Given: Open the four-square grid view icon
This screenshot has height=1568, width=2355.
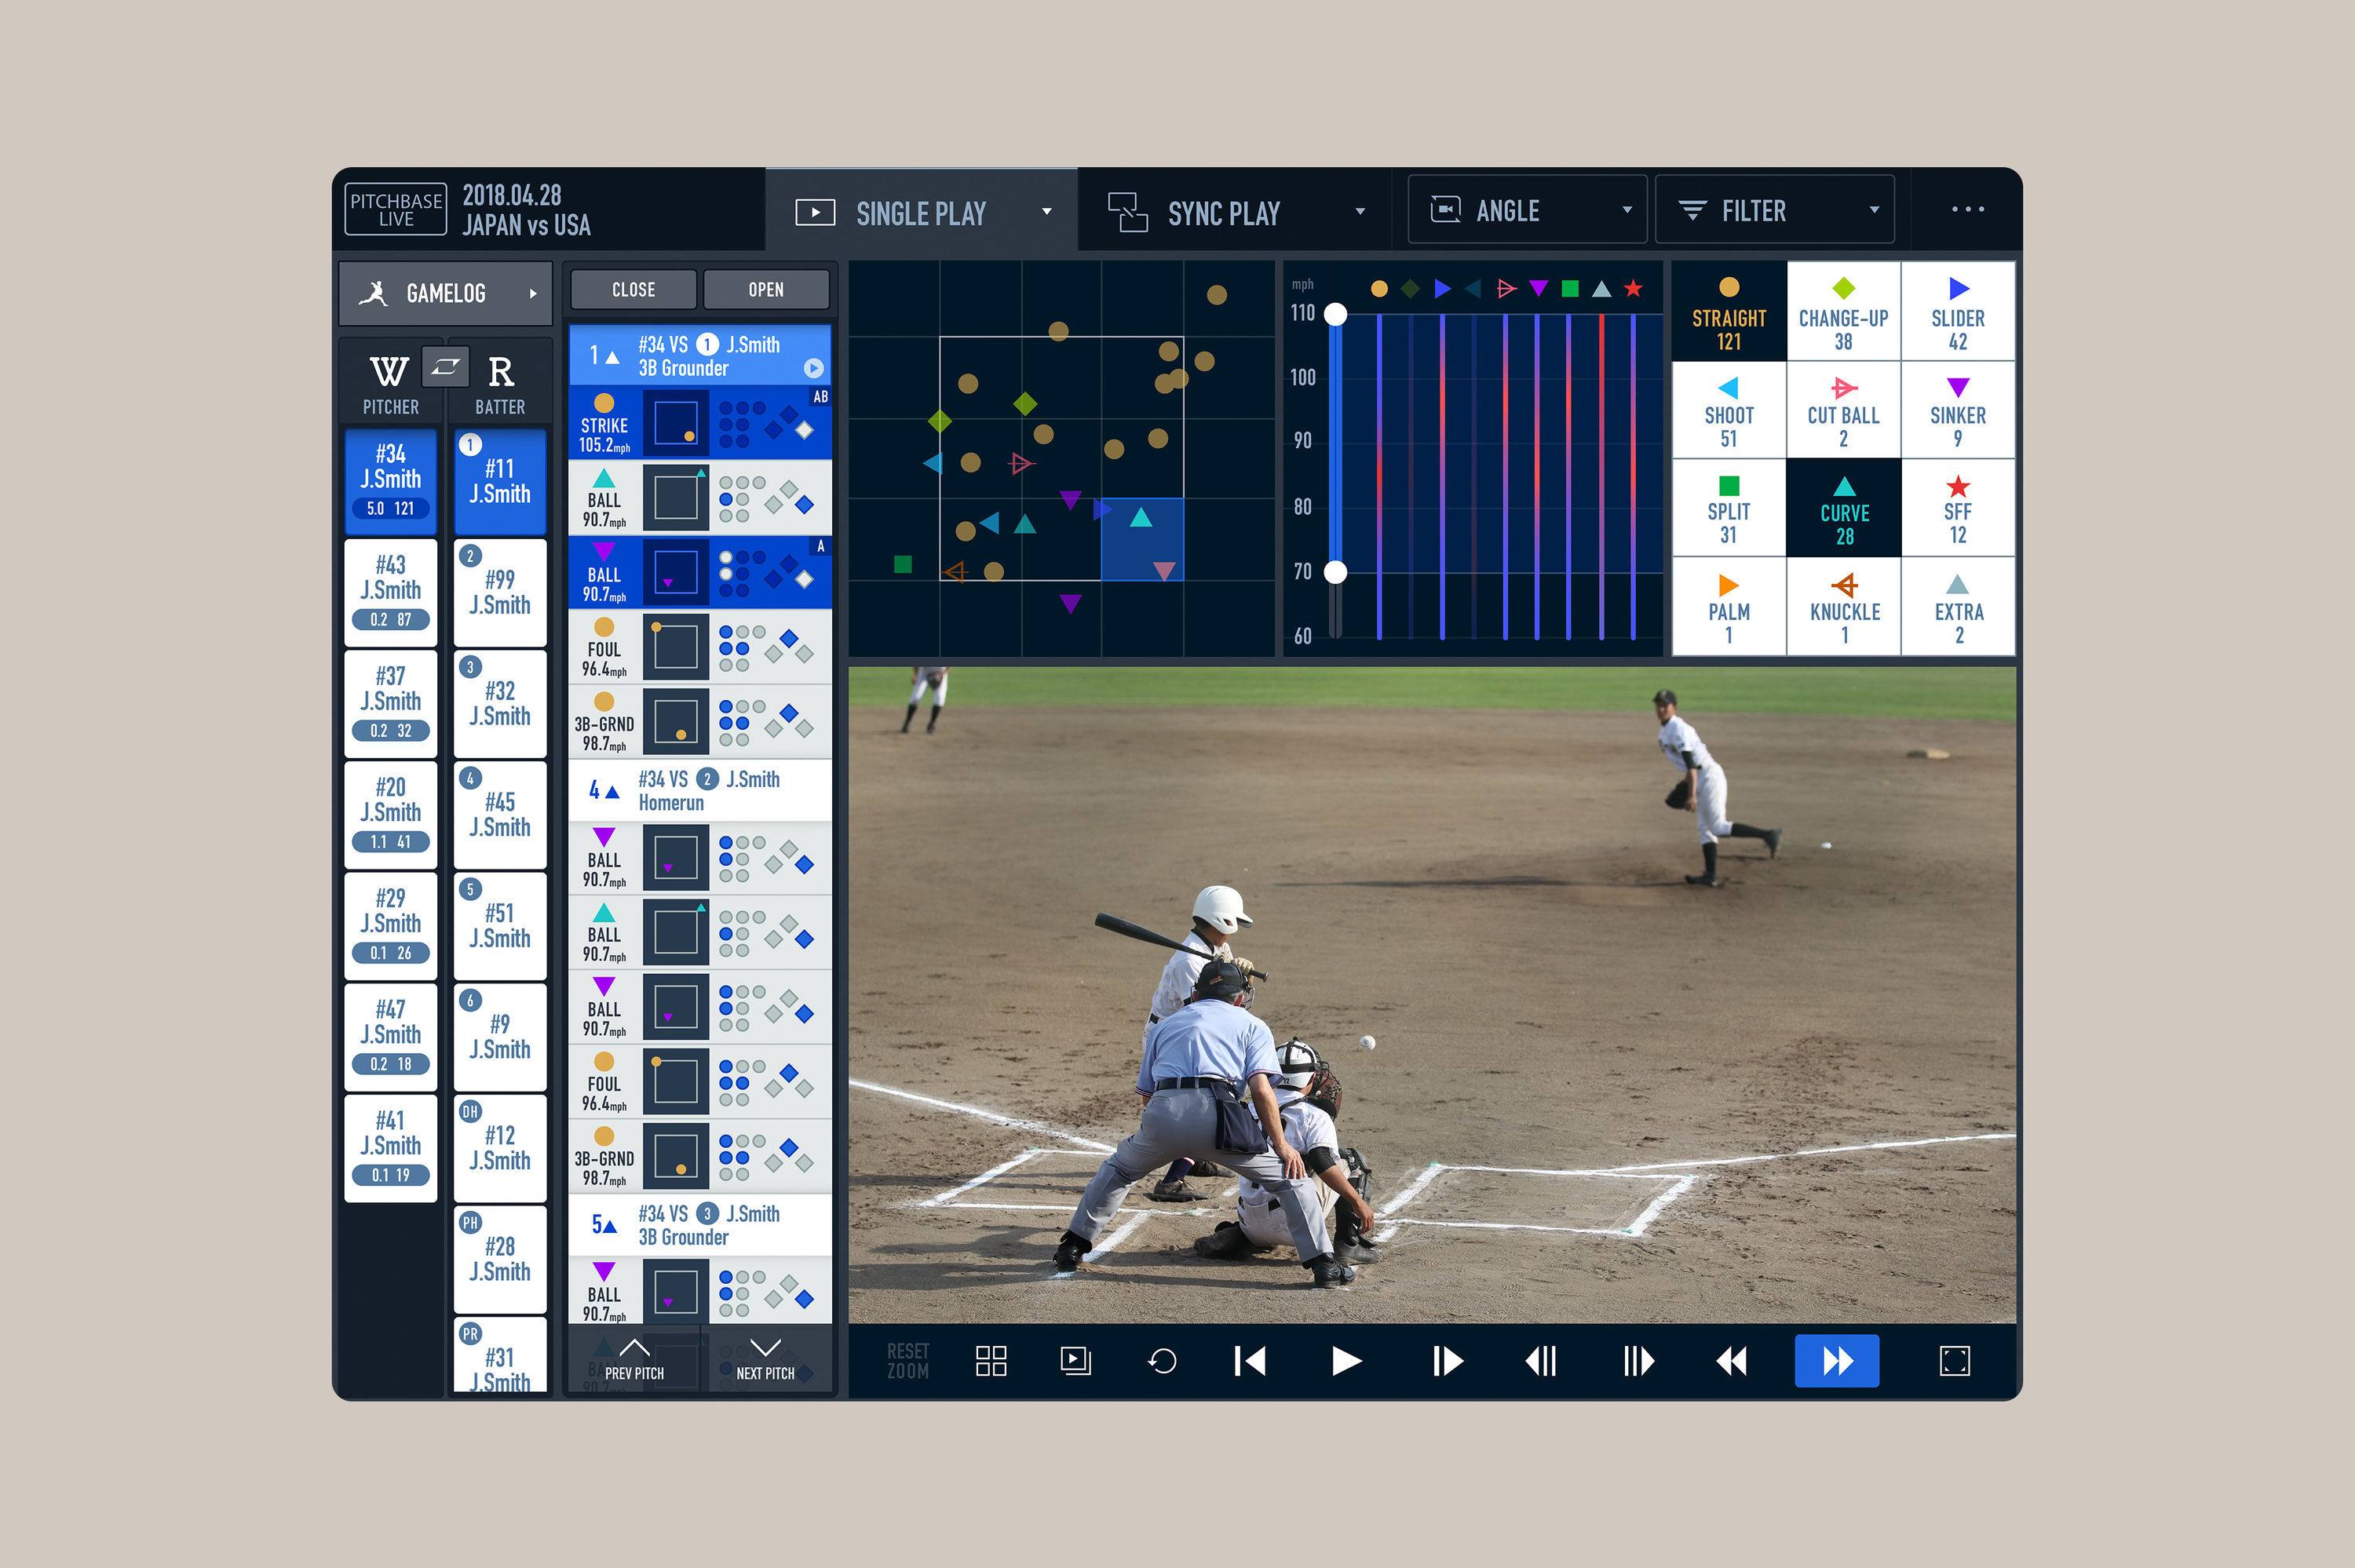Looking at the screenshot, I should click(990, 1361).
